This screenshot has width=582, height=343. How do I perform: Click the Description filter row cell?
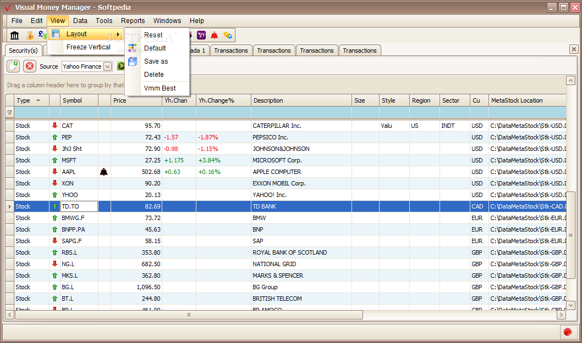pyautogui.click(x=301, y=113)
